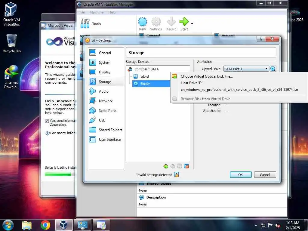
Task: Click the settings dialog help question button
Action: (261, 39)
